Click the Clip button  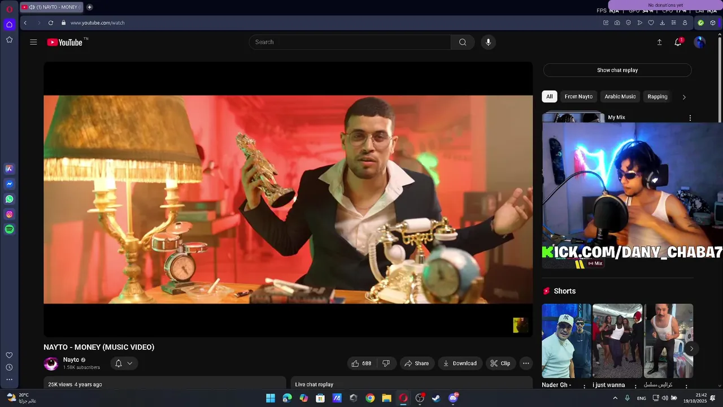click(500, 363)
